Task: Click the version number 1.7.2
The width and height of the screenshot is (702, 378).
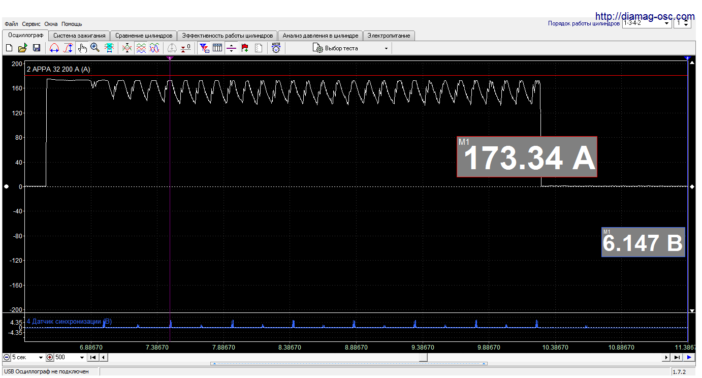Action: (679, 372)
